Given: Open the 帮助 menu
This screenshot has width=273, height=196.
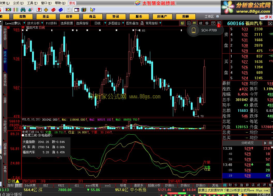Looking at the screenshot, I should [x=60, y=3].
